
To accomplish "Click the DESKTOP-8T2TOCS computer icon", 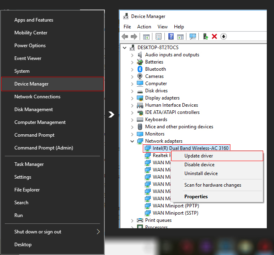I will tap(132, 48).
